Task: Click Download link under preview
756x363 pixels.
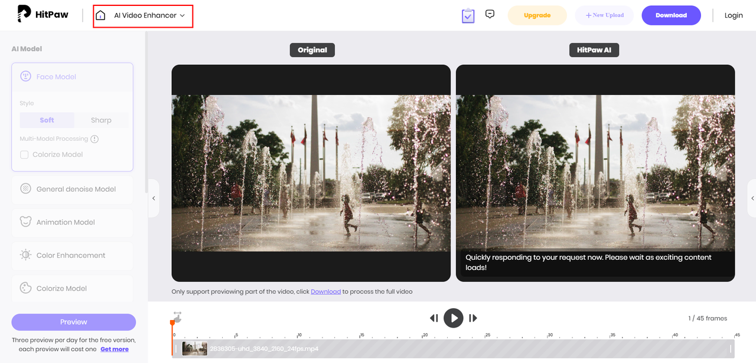Action: pyautogui.click(x=326, y=292)
